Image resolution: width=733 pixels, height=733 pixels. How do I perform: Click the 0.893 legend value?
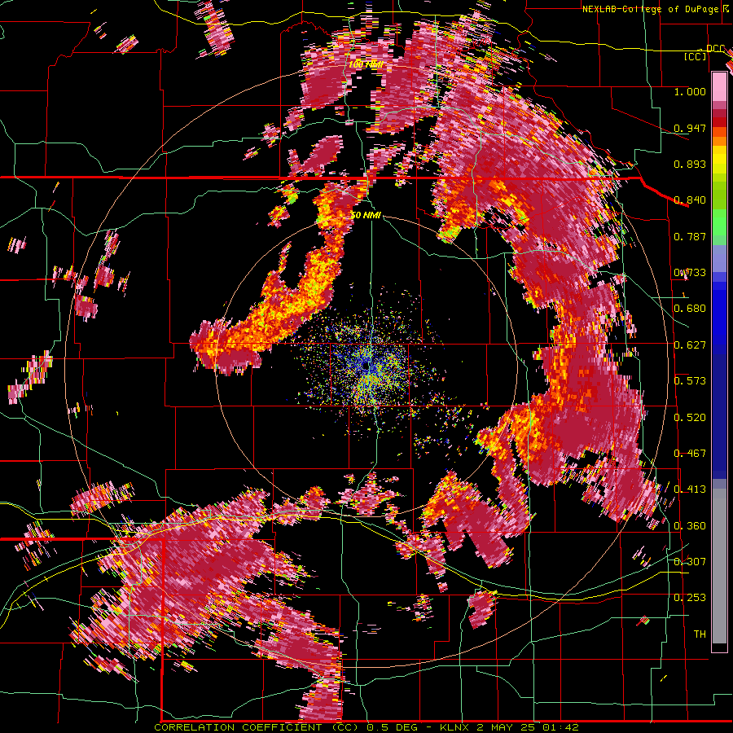coord(690,164)
